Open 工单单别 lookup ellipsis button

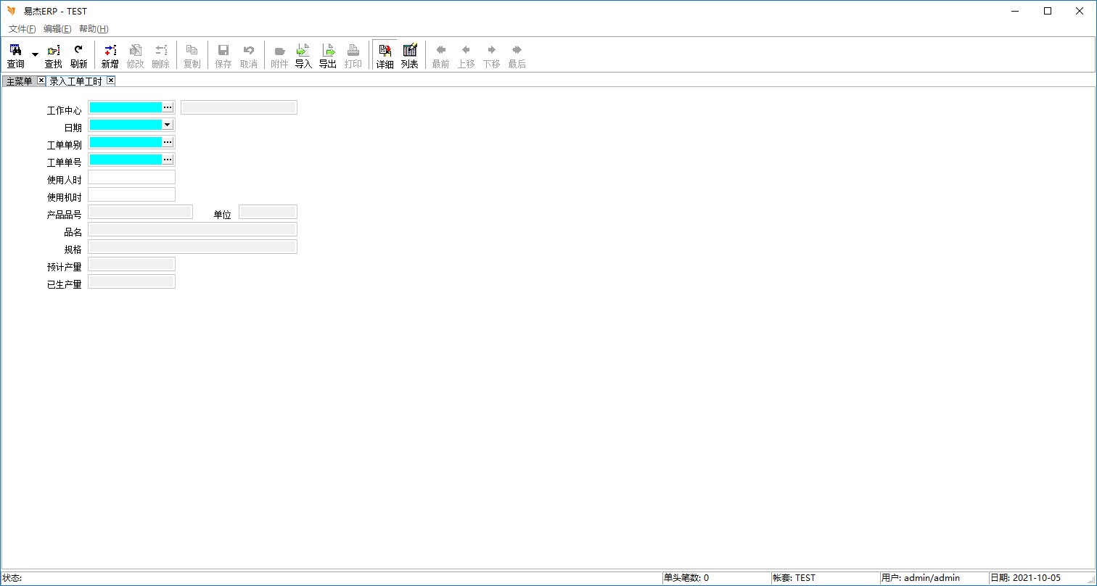click(x=168, y=142)
